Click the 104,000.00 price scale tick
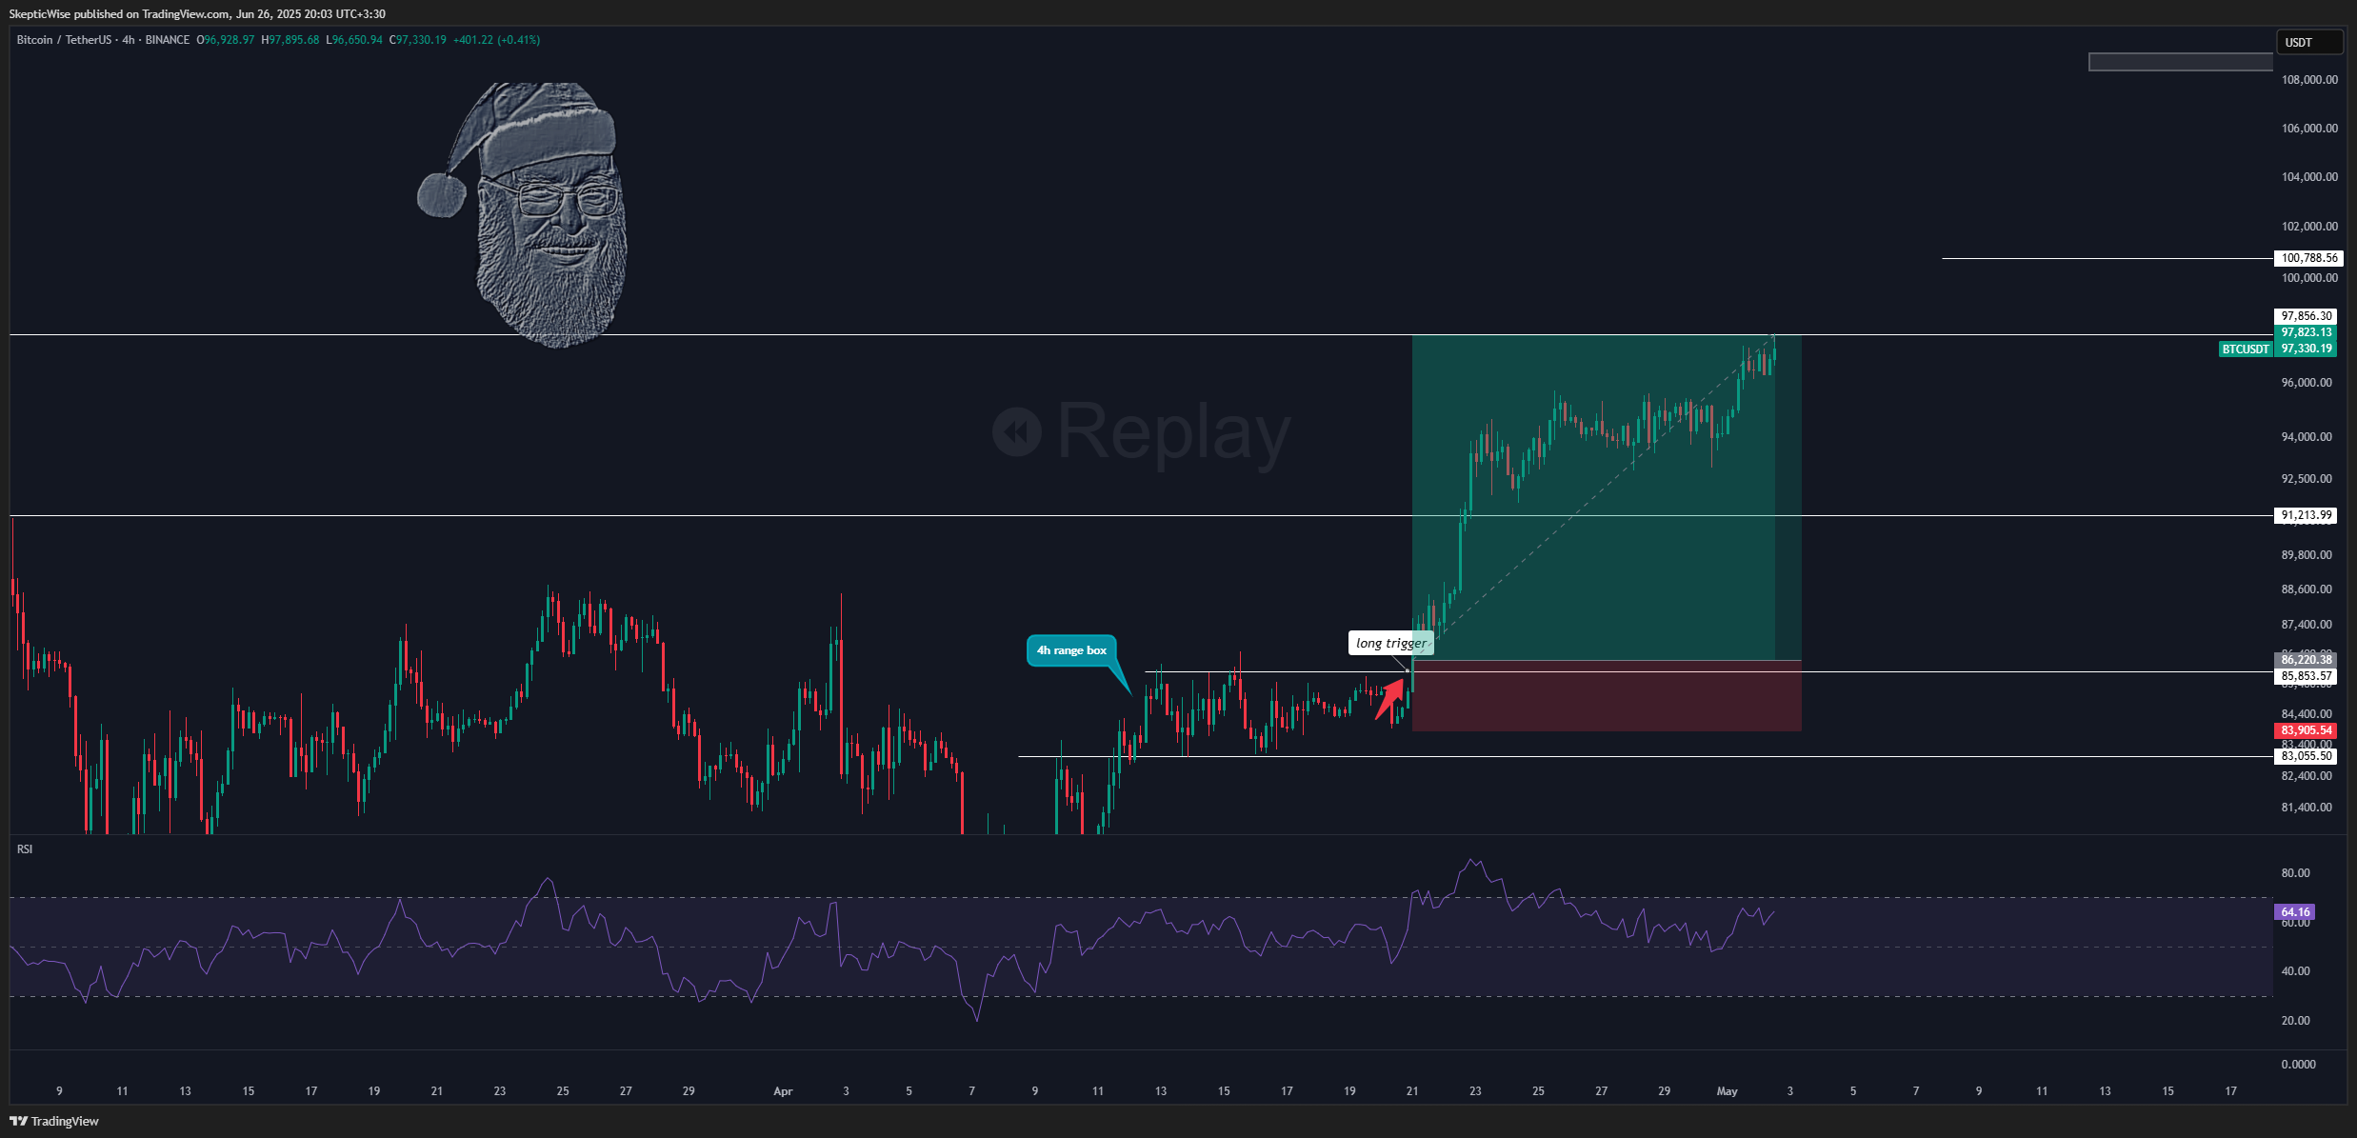 [2309, 177]
